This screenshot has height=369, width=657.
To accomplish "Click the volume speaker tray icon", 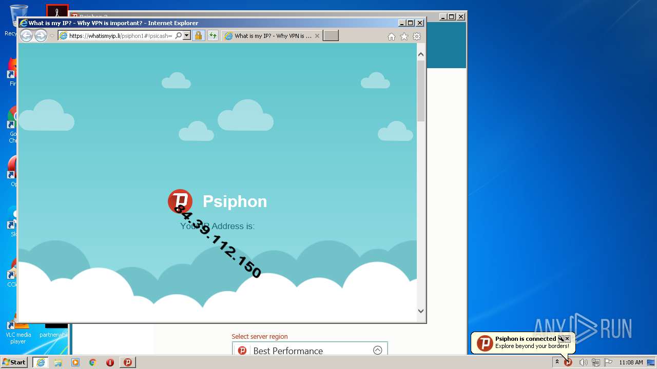I will coord(583,362).
